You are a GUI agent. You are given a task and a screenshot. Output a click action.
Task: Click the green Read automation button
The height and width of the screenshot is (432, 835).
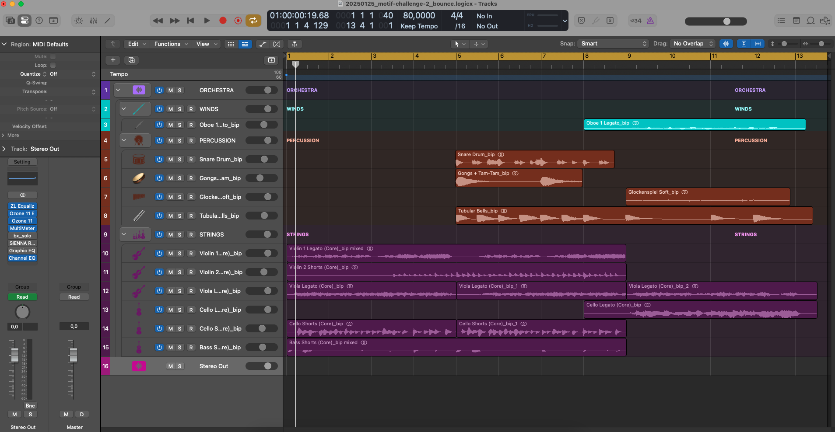(x=22, y=297)
